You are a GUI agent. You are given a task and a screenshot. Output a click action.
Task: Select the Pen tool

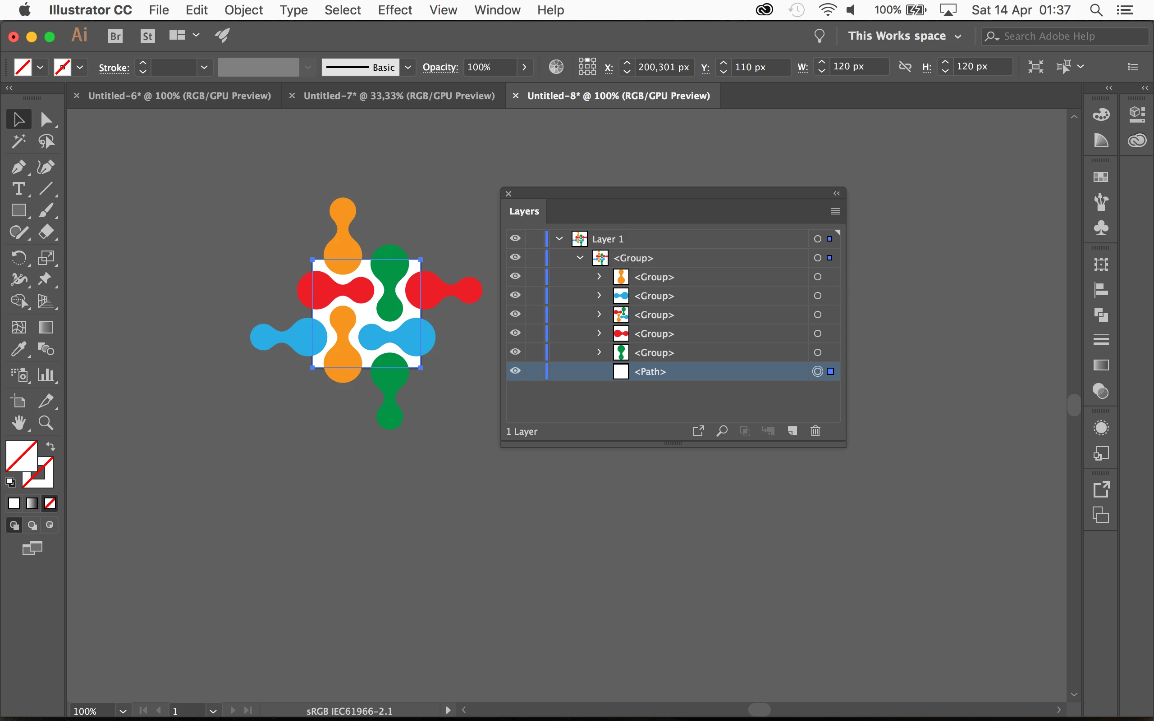coord(18,167)
